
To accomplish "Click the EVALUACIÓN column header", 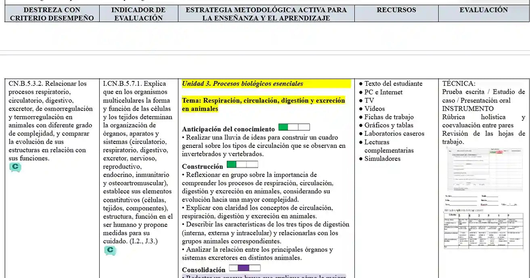I will pyautogui.click(x=483, y=10).
